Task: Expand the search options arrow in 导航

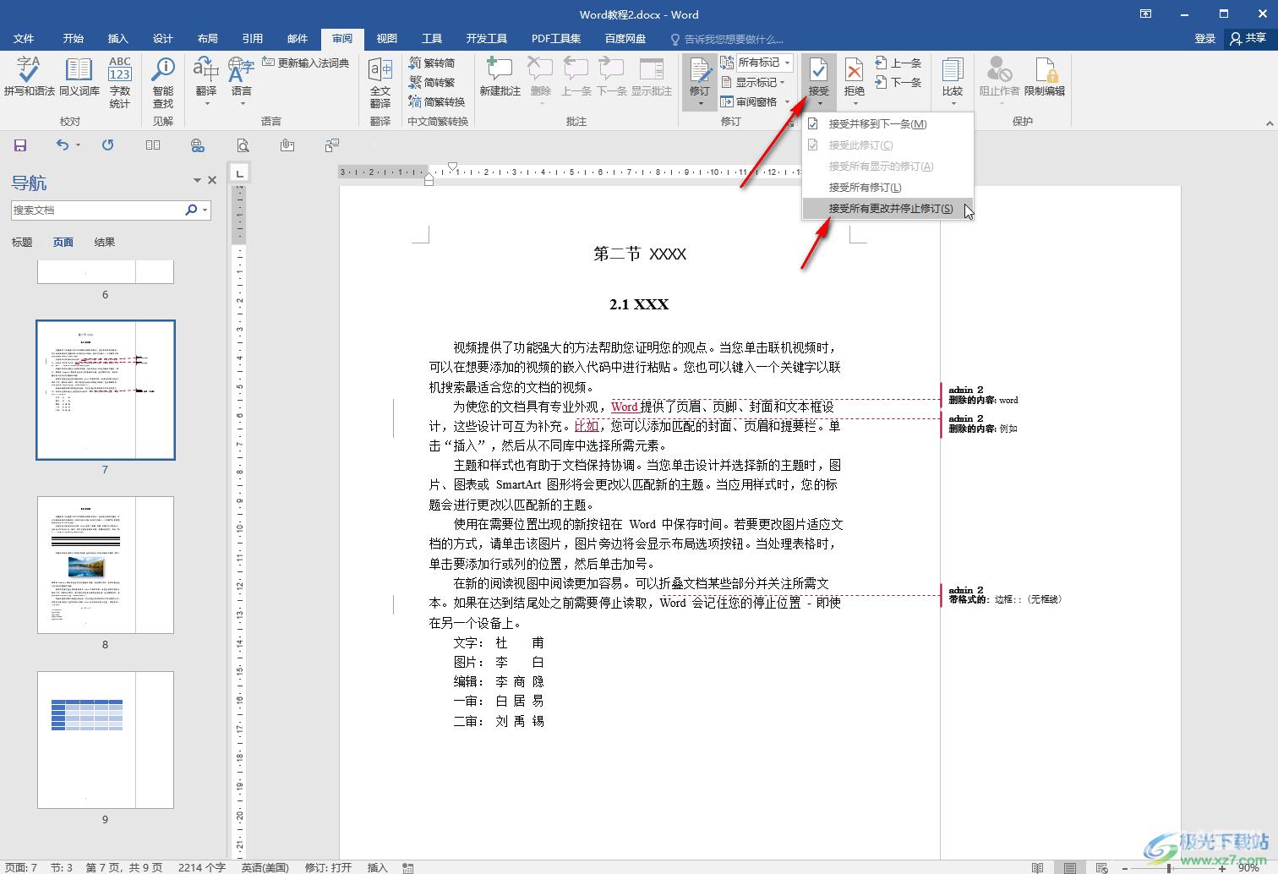Action: (x=205, y=210)
